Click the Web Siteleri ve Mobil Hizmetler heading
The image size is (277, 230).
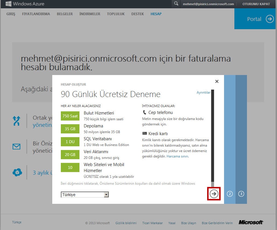[104, 168]
